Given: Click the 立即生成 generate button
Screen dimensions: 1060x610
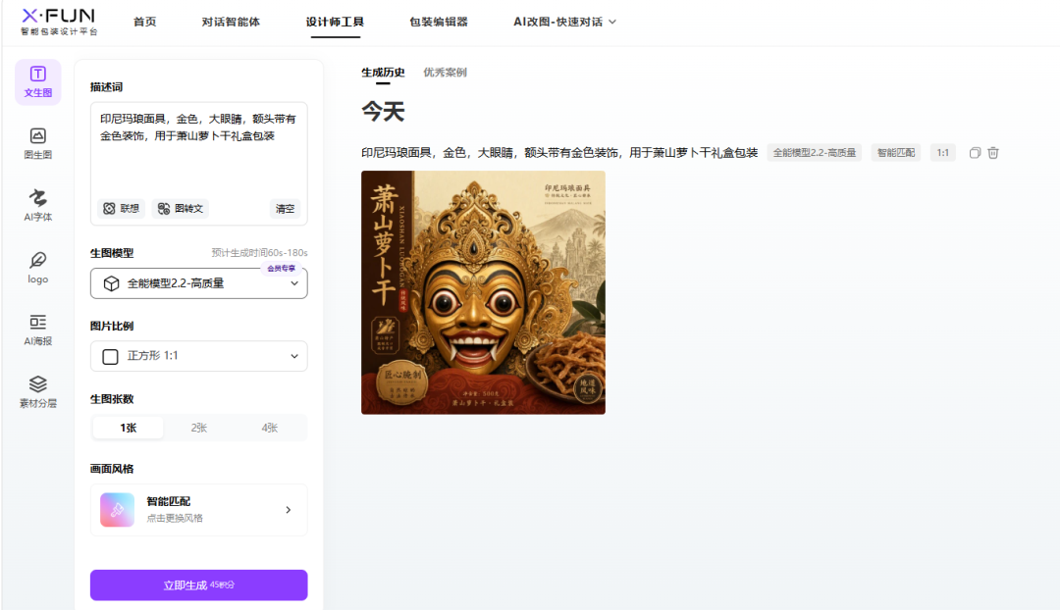Looking at the screenshot, I should [x=198, y=585].
